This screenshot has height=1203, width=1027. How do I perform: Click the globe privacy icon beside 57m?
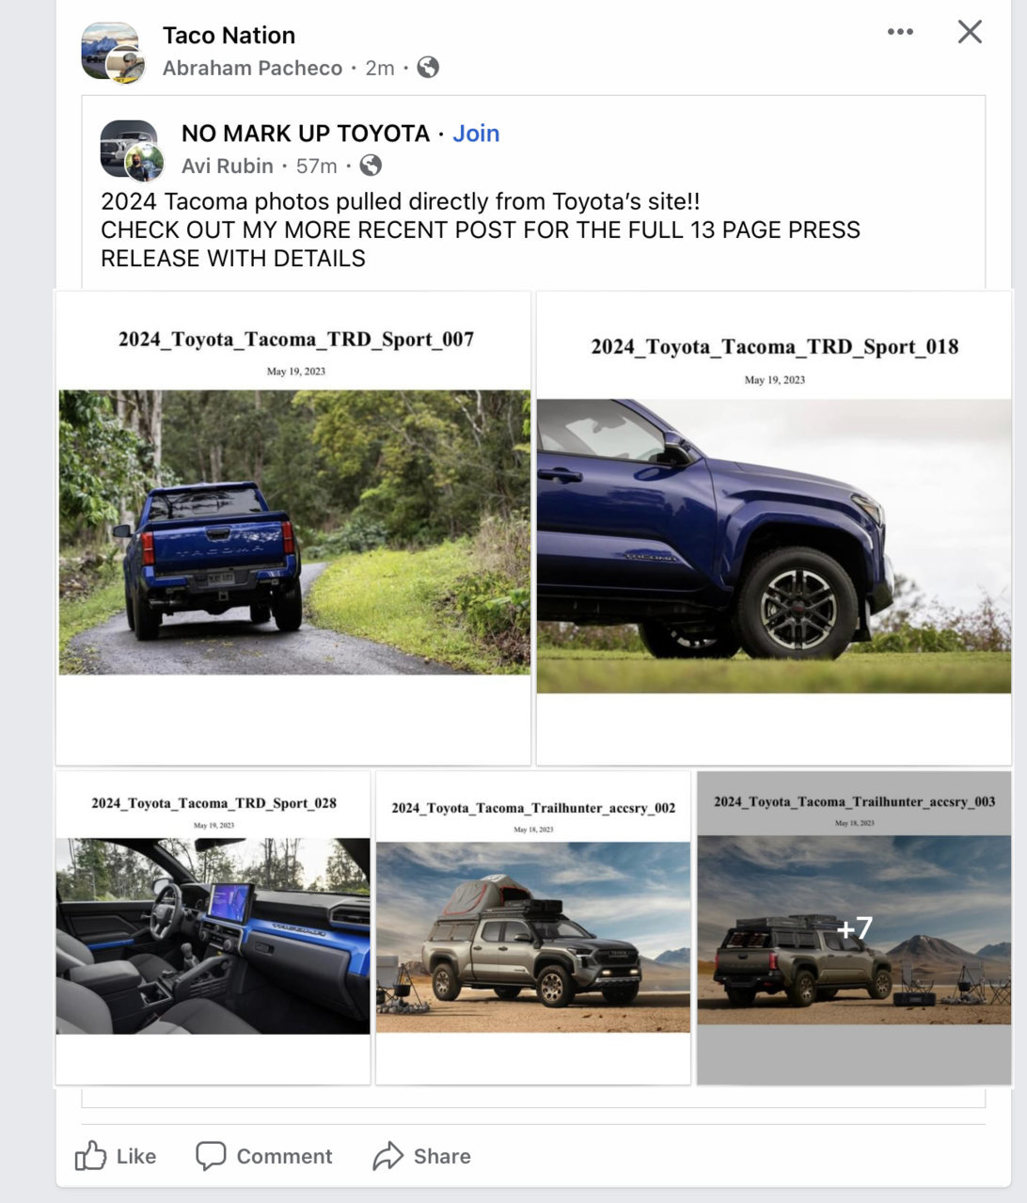click(371, 166)
